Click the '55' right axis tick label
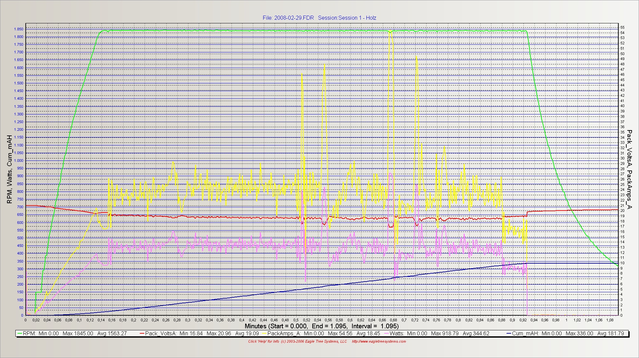 click(x=622, y=27)
